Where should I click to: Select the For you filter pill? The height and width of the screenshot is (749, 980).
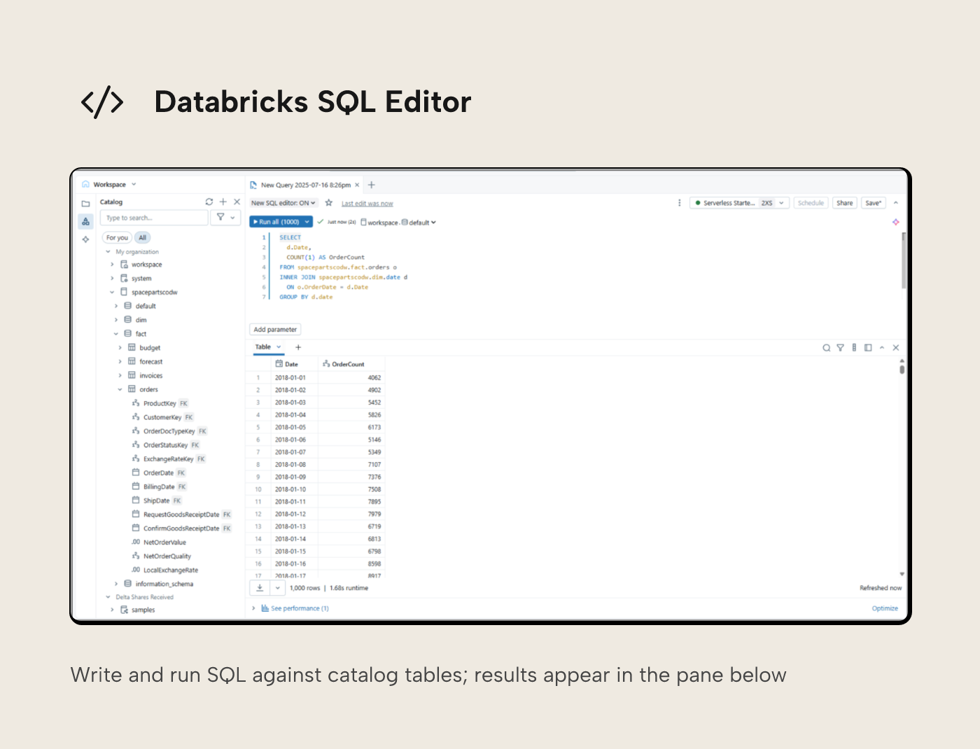tap(117, 238)
